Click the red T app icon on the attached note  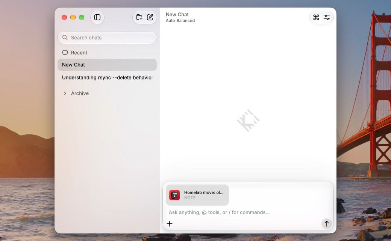pyautogui.click(x=174, y=195)
